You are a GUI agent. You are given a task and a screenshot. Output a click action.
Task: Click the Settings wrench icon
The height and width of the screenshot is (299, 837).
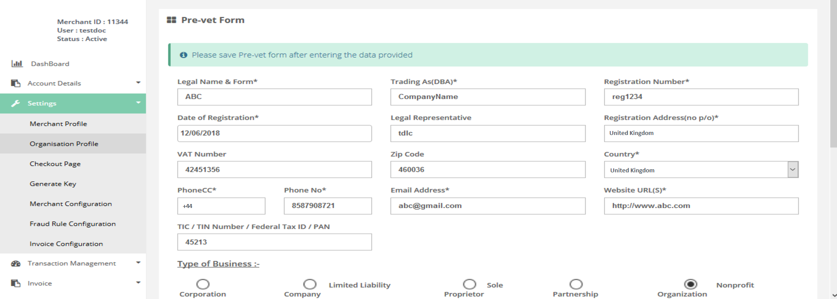click(x=16, y=103)
